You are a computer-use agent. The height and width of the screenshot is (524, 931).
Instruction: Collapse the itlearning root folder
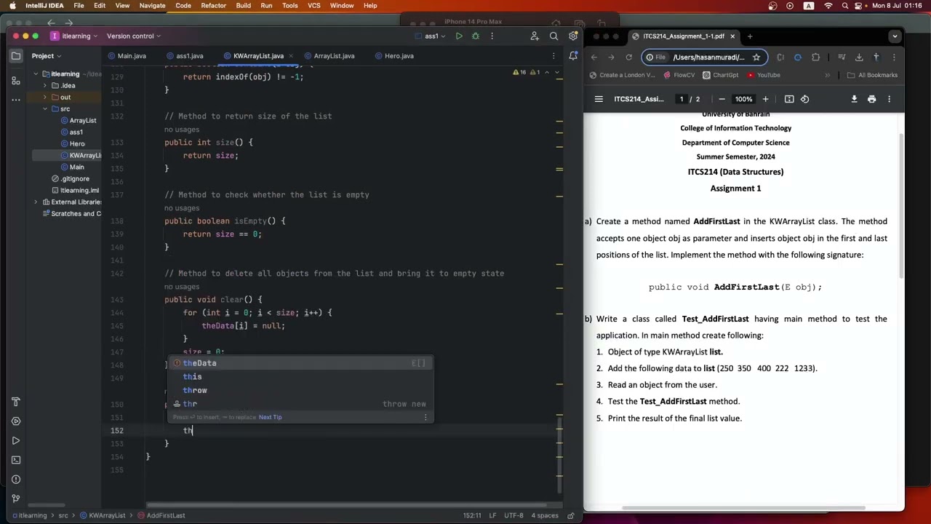[36, 74]
